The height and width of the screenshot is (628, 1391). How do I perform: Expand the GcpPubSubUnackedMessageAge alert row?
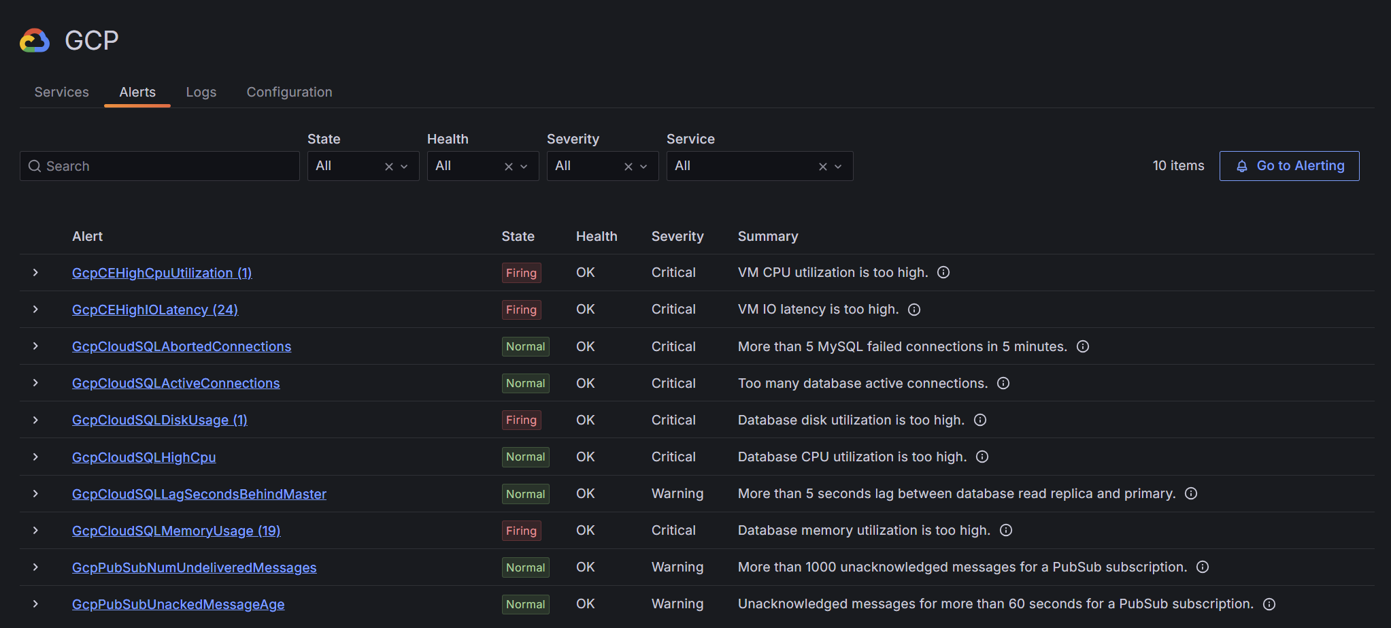tap(35, 604)
